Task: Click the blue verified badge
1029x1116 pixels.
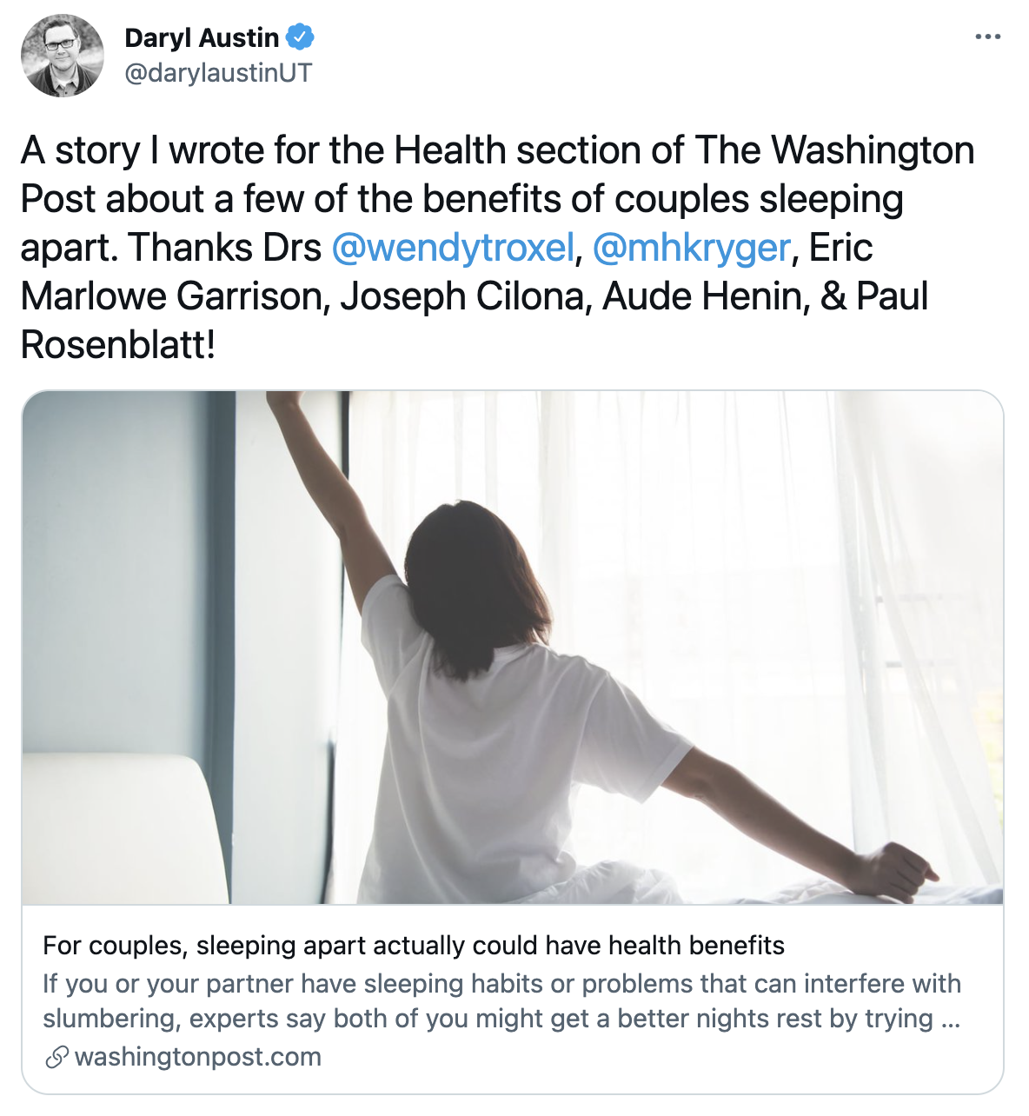Action: (301, 37)
